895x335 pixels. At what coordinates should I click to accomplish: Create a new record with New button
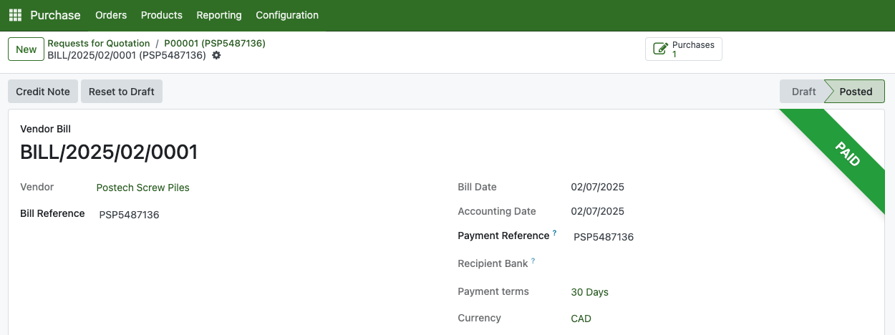pos(26,49)
